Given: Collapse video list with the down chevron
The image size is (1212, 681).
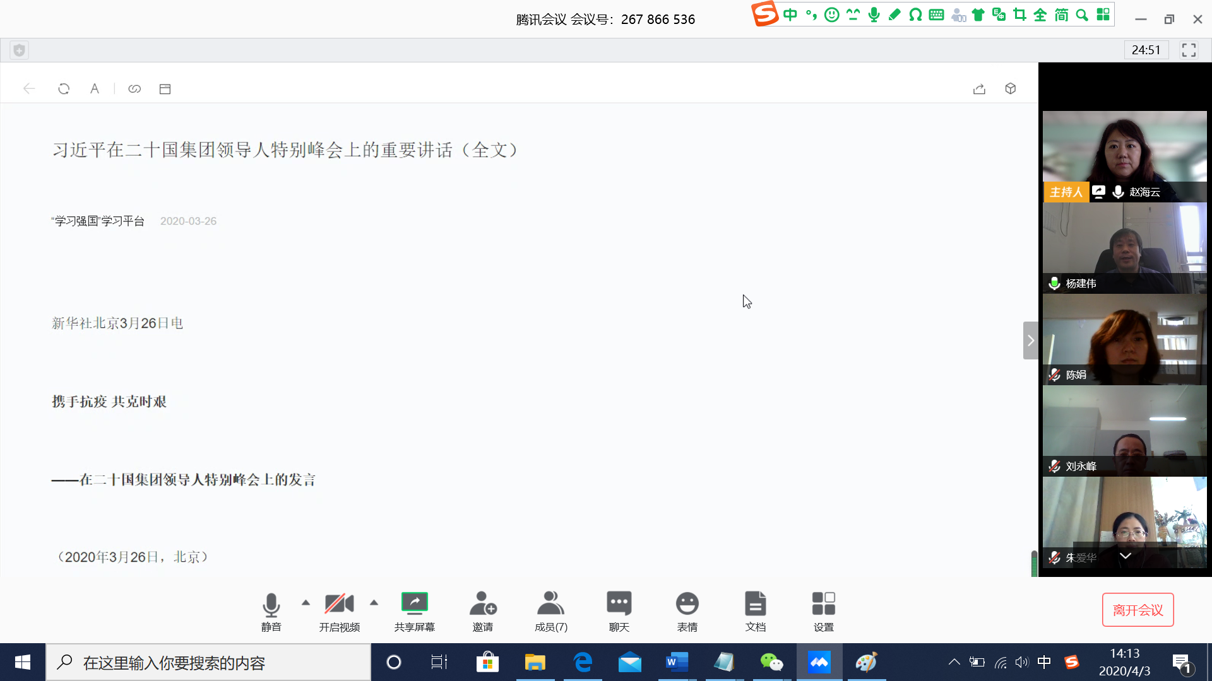Looking at the screenshot, I should (1125, 556).
